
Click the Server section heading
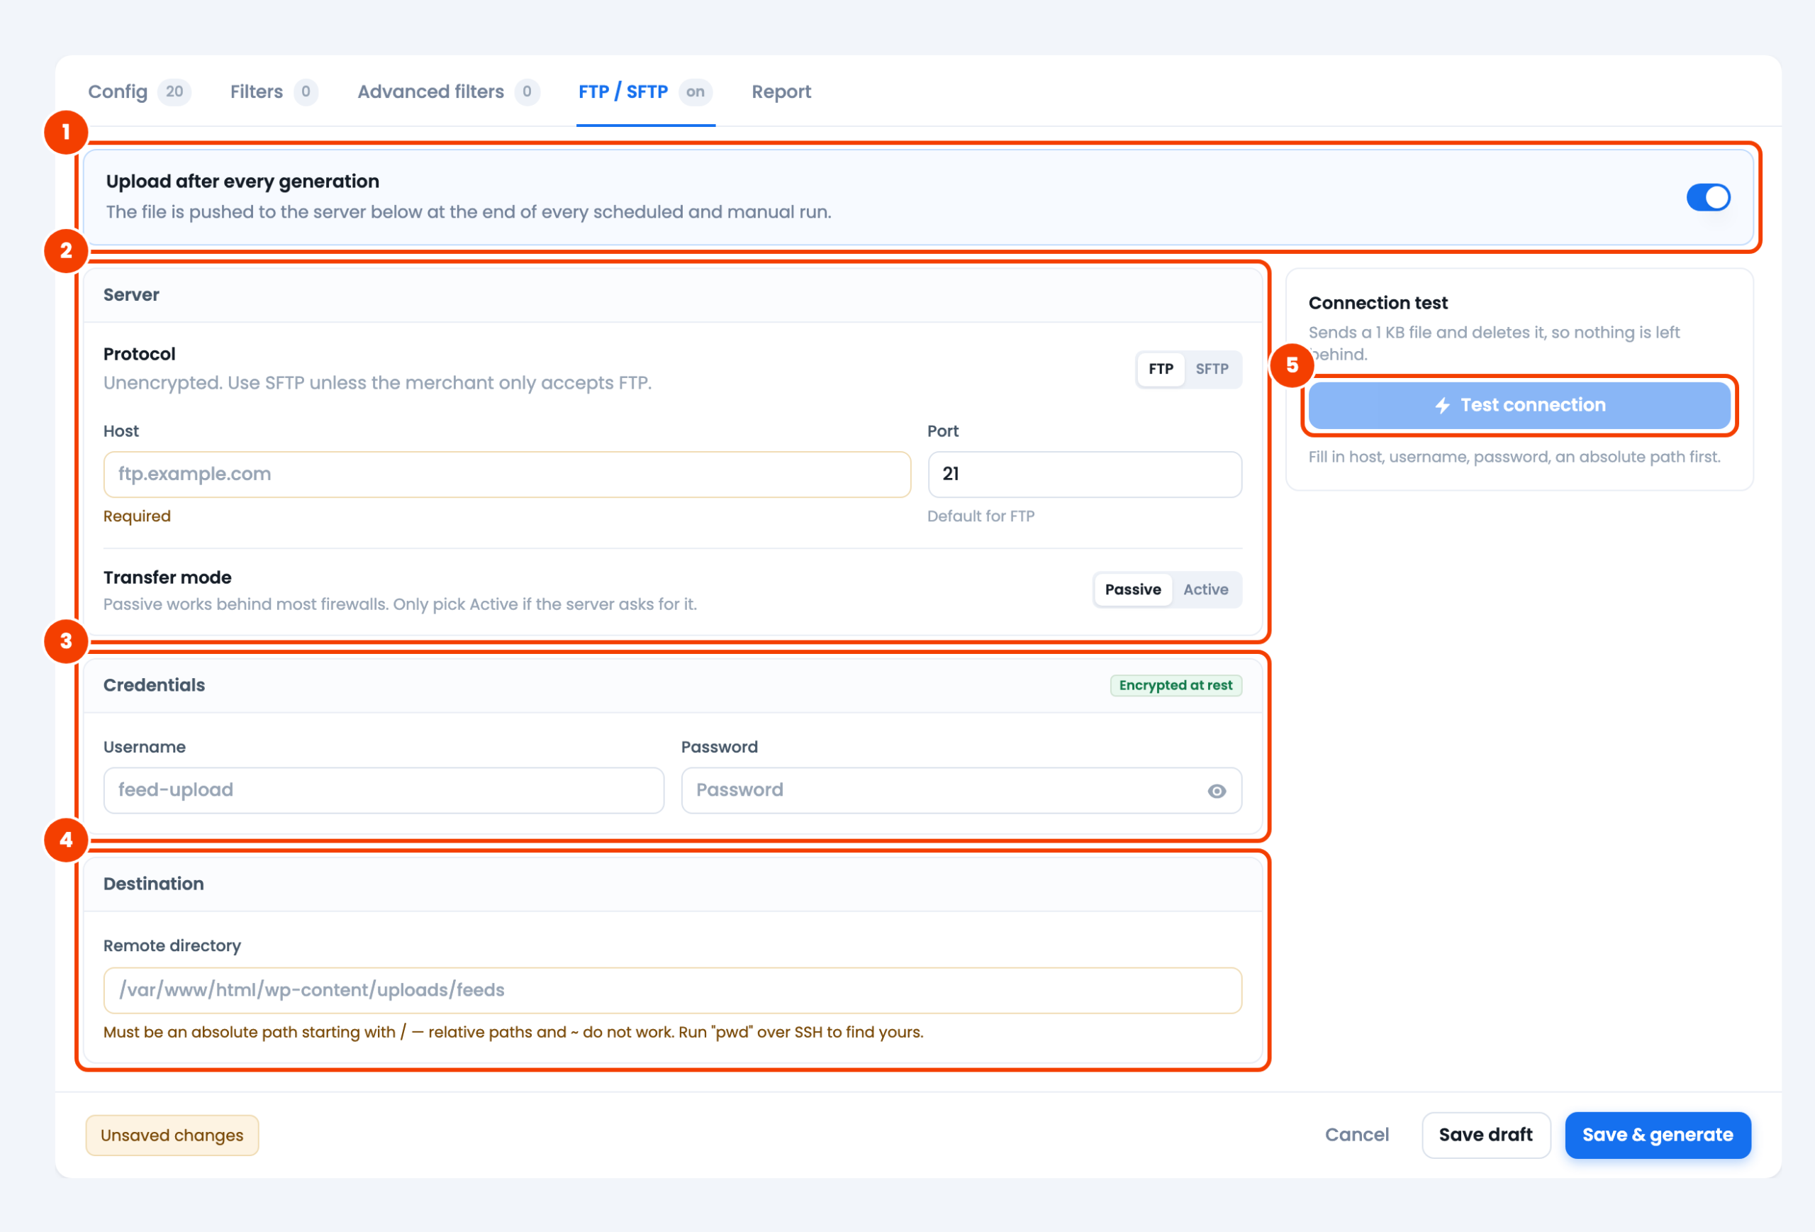point(131,294)
